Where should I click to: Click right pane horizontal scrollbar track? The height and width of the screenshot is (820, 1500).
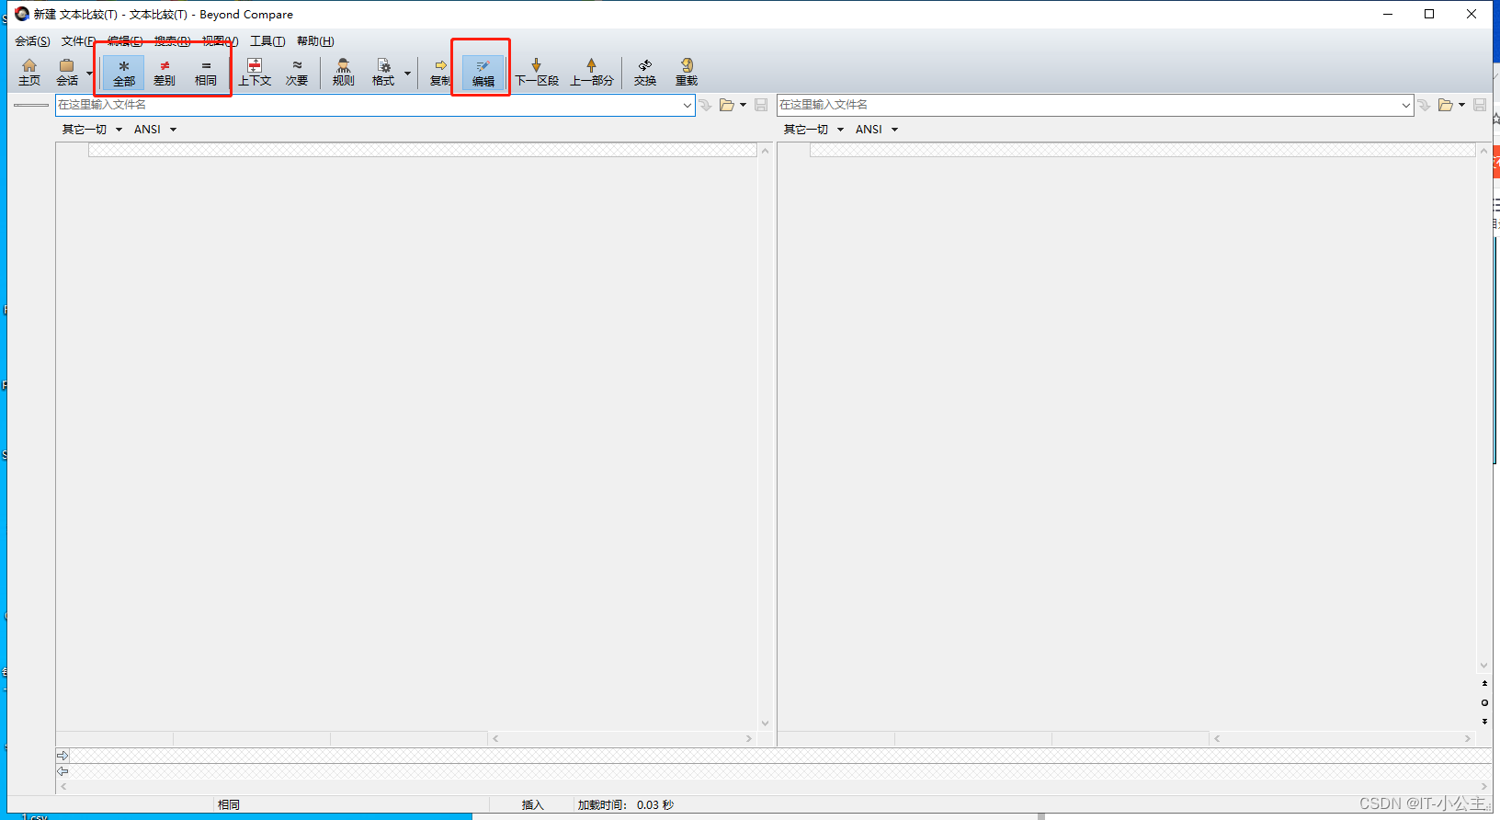point(1342,738)
